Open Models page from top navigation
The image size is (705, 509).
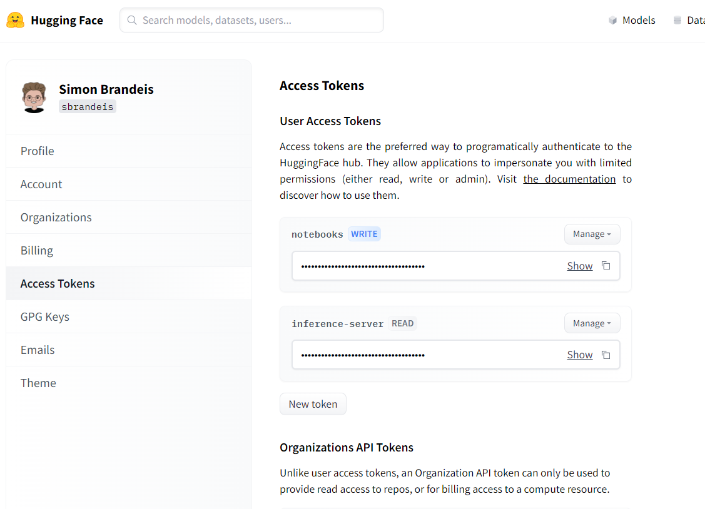632,20
